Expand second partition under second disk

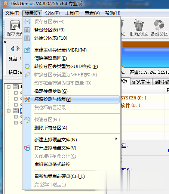tap(16, 123)
